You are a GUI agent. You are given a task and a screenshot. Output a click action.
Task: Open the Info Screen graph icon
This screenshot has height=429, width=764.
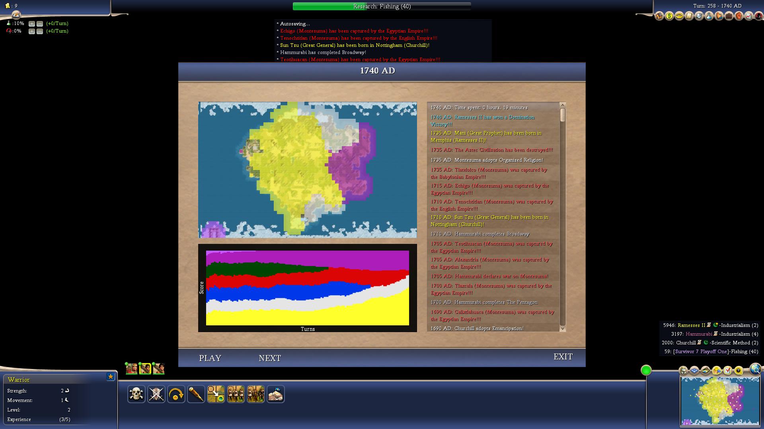749,16
